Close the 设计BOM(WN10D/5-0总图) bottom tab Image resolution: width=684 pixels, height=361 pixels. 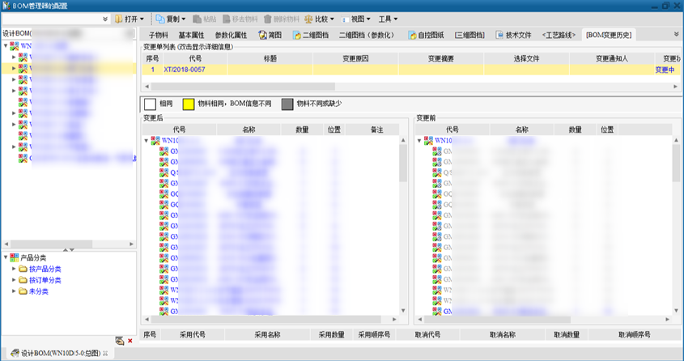(x=105, y=353)
